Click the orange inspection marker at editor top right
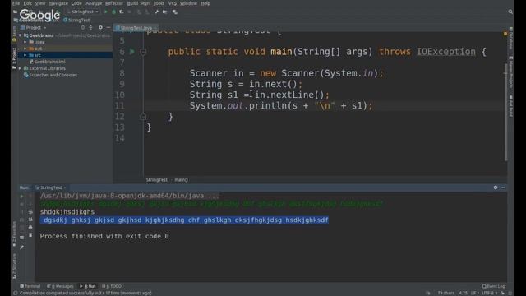Image resolution: width=526 pixels, height=296 pixels. (505, 34)
